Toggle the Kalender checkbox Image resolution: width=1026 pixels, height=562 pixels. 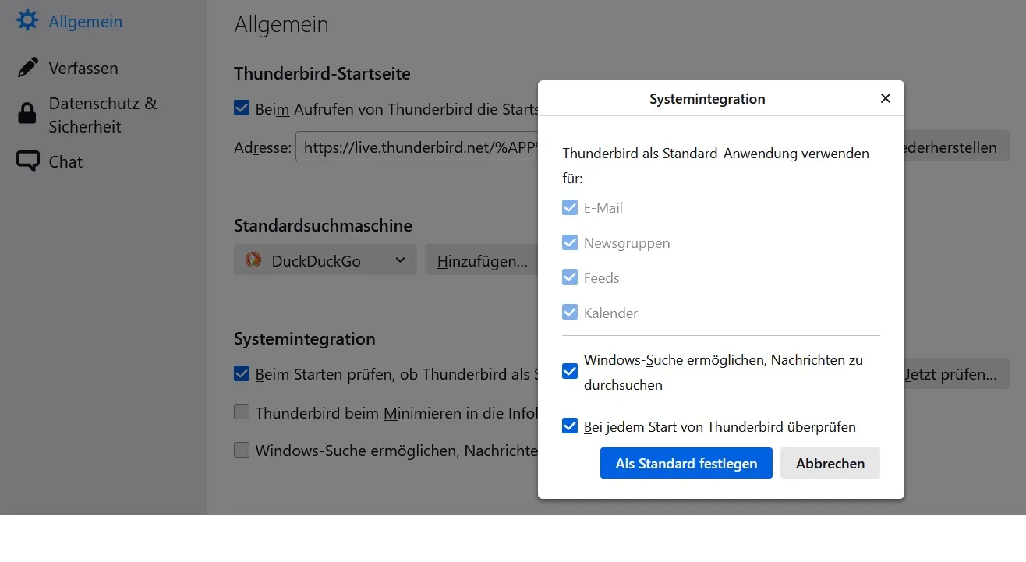(x=570, y=313)
